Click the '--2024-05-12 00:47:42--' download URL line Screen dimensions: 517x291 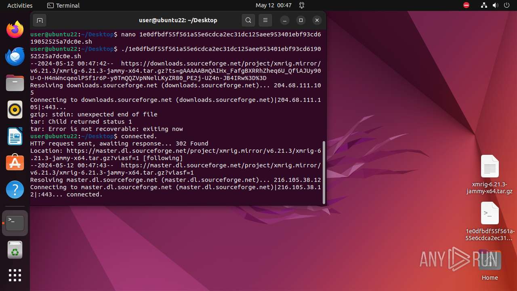176,71
